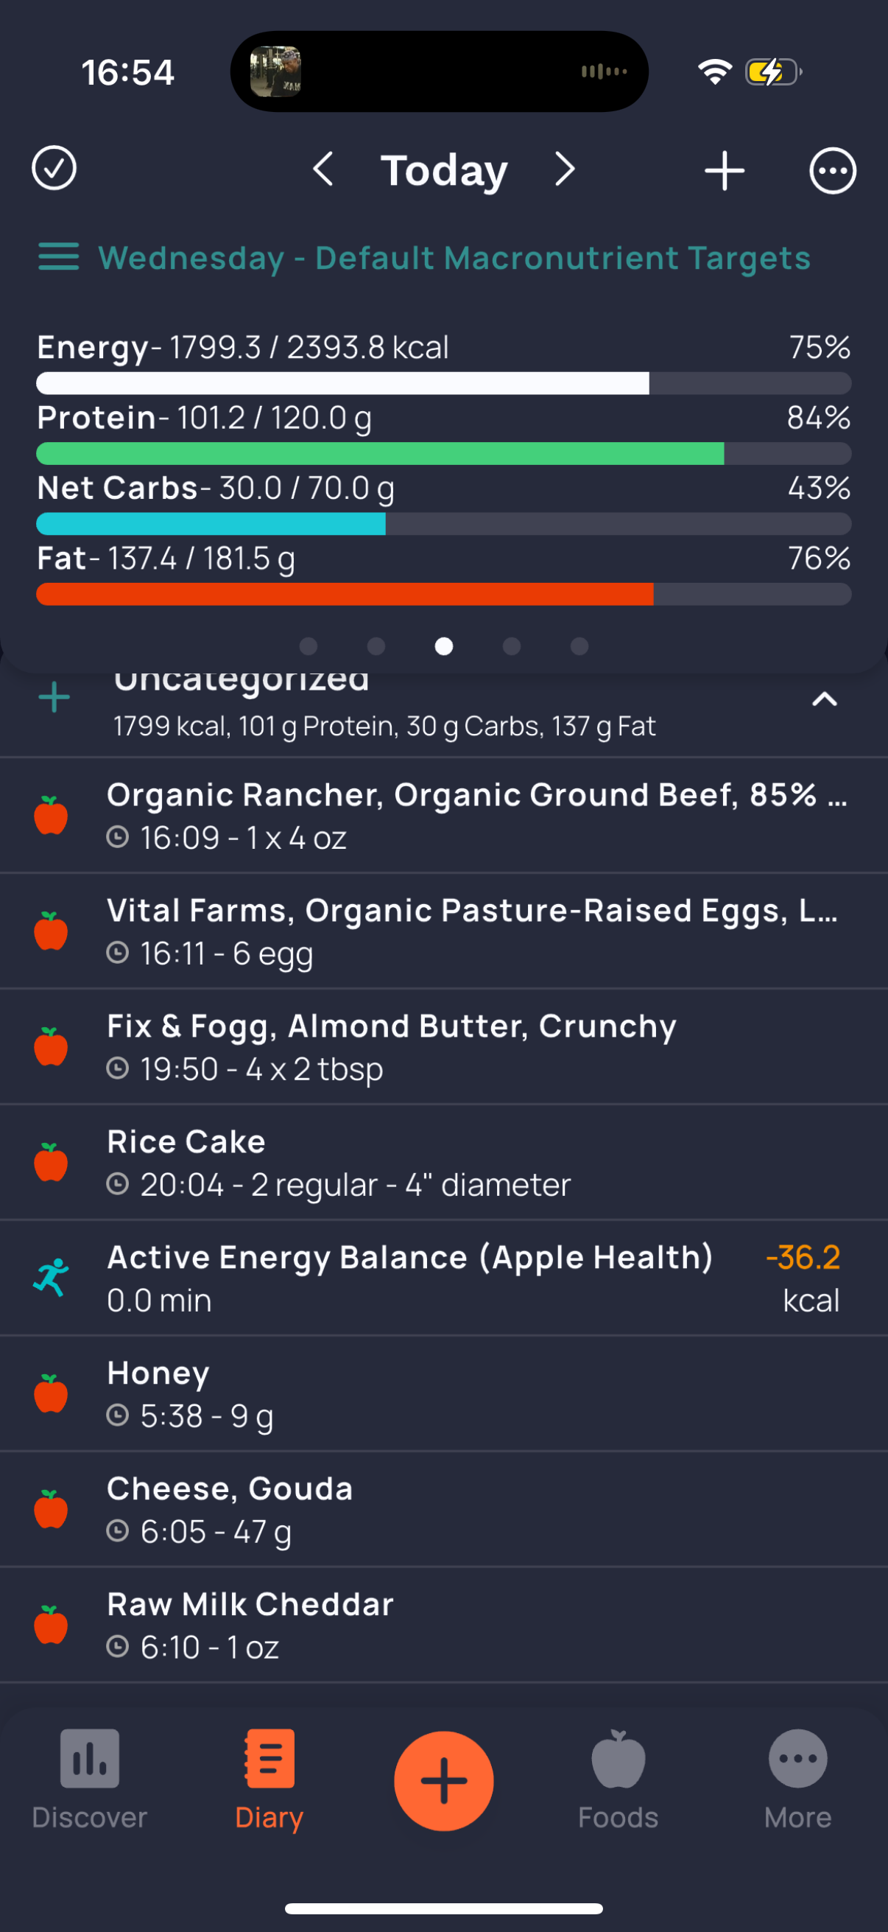Go to previous day arrow
This screenshot has width=888, height=1932.
323,169
